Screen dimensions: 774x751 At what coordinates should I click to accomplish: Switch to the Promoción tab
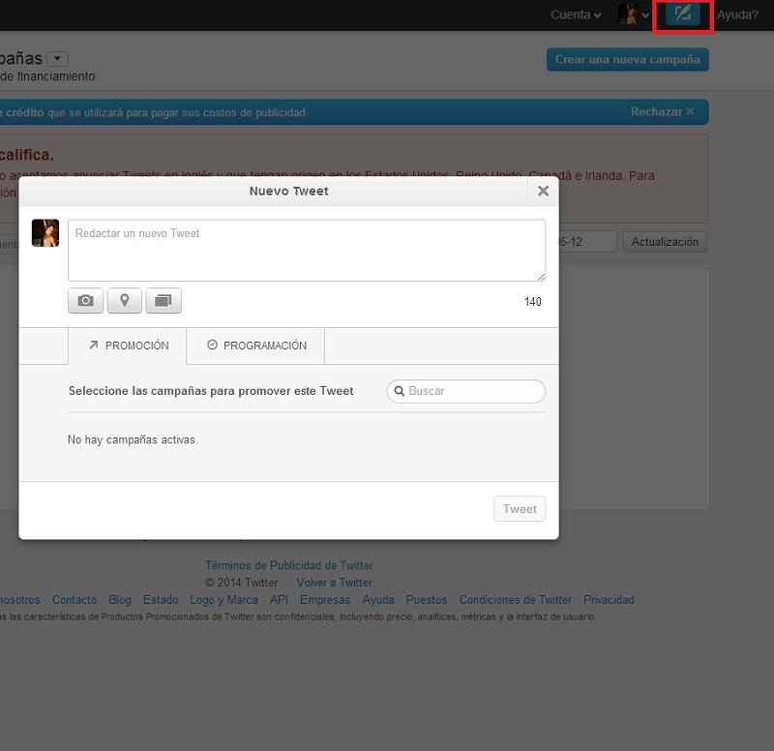coord(128,345)
